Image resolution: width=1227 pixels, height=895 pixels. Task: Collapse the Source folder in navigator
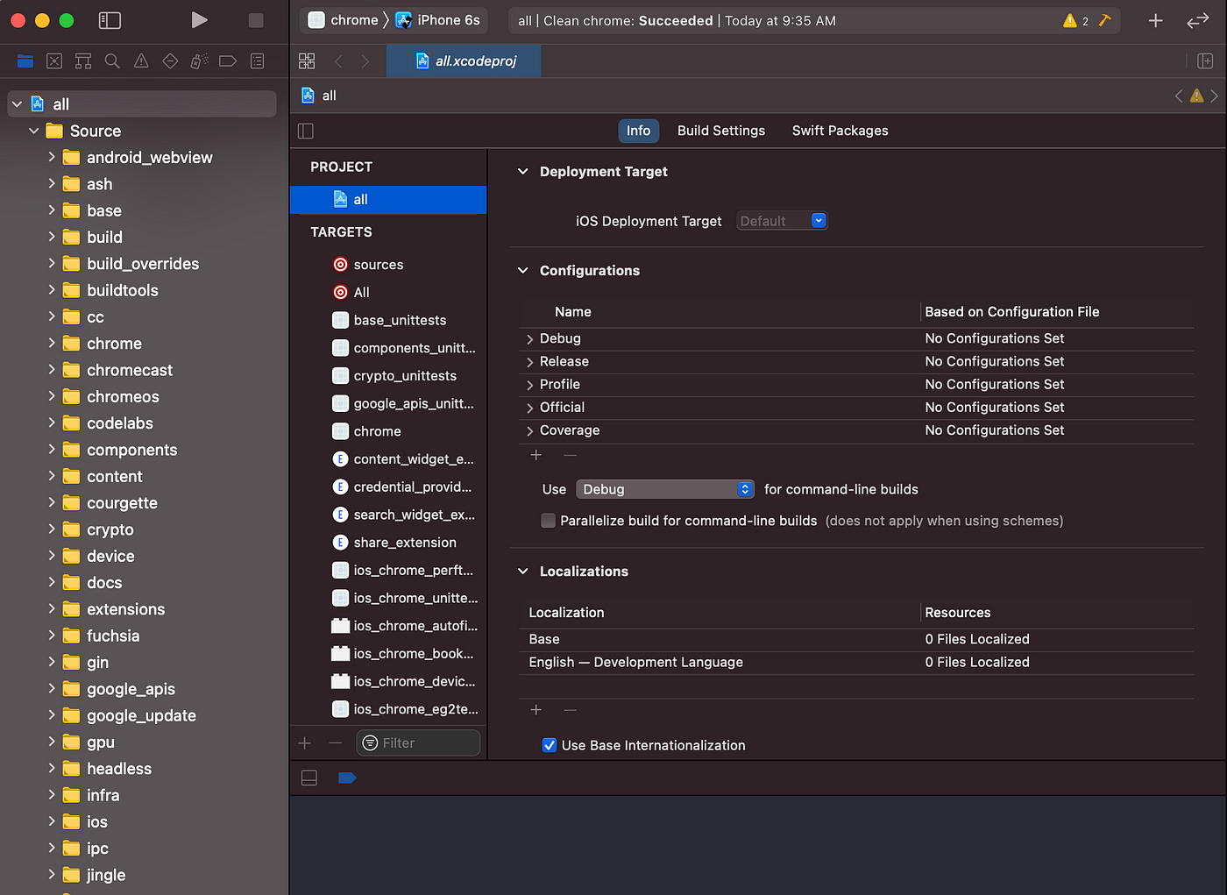click(34, 131)
